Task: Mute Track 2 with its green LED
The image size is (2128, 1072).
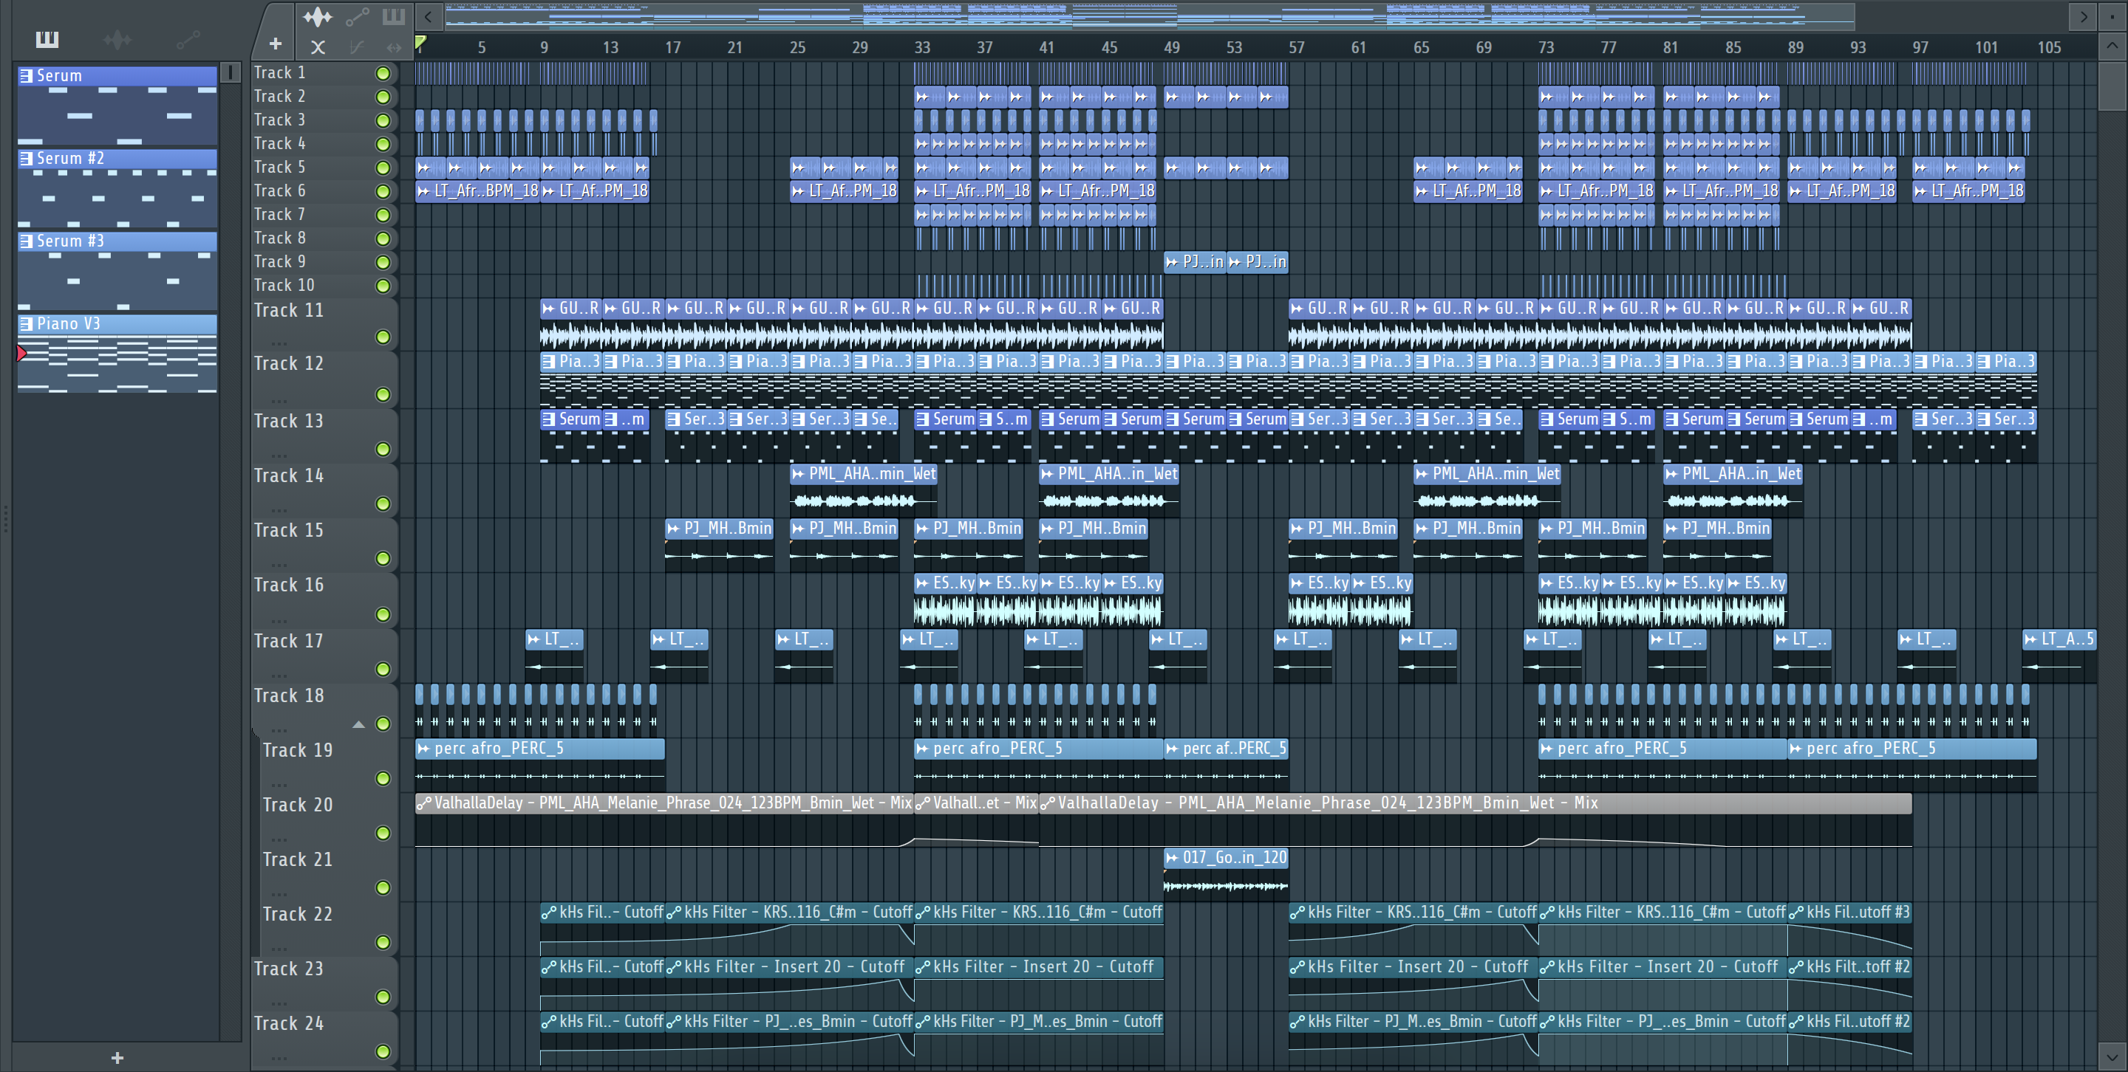Action: 383,97
